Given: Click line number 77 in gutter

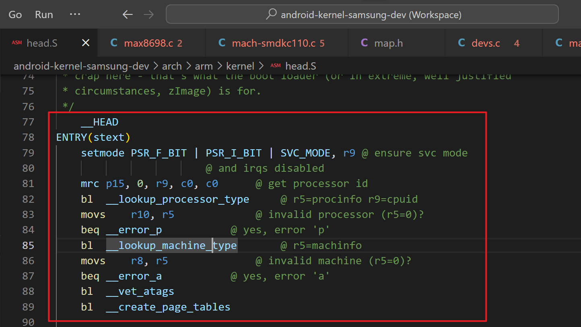Looking at the screenshot, I should 28,122.
